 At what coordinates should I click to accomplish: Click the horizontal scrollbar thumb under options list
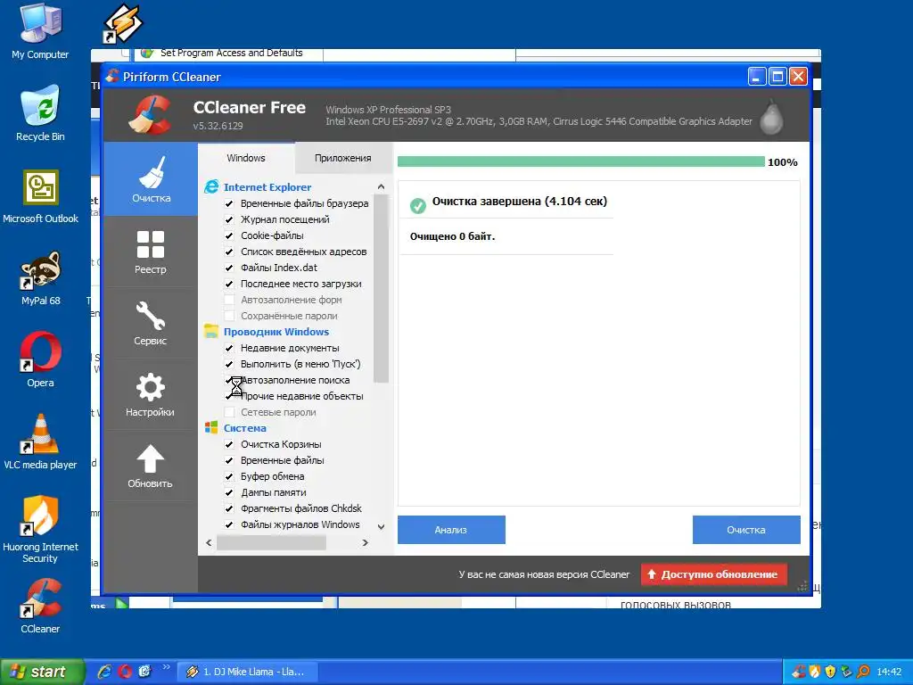[x=271, y=543]
